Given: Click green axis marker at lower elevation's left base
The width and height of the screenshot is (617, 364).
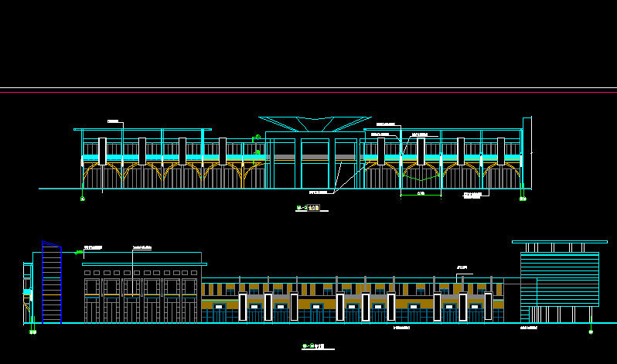Looking at the screenshot, I should click(x=32, y=332).
